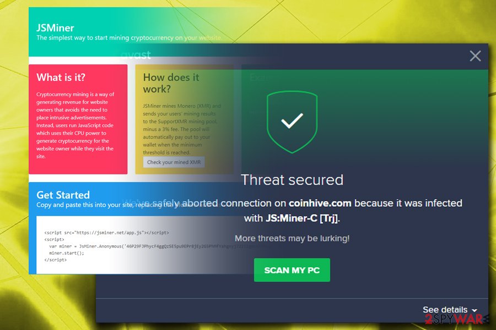Click the script src line in code box
496x330 pixels.
tap(106, 233)
